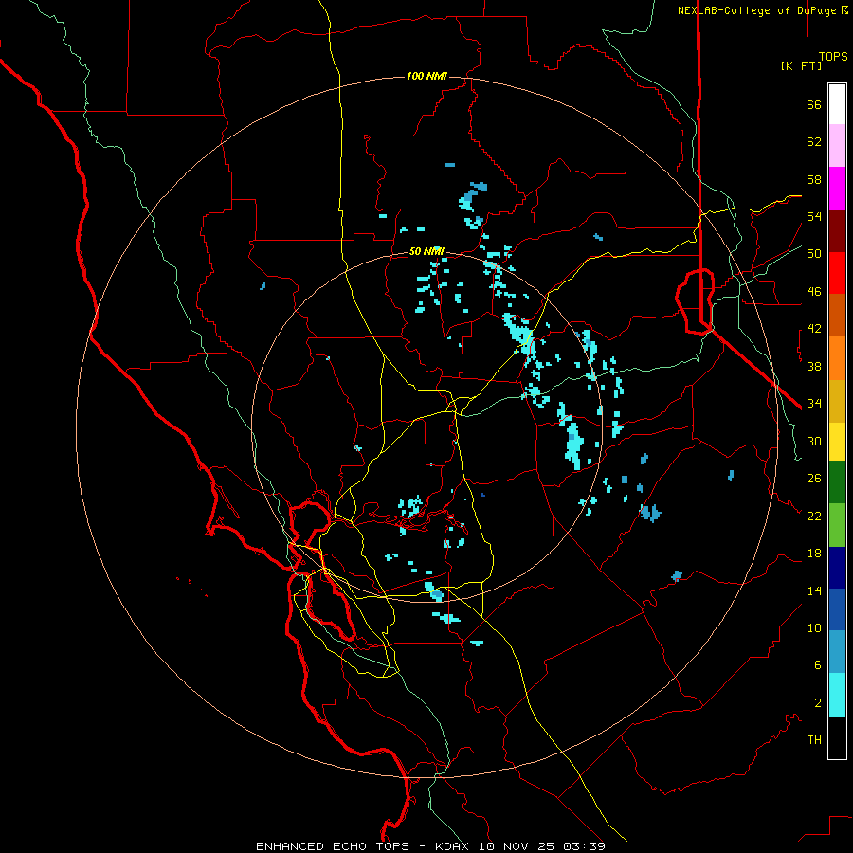Screen dimensions: 853x853
Task: Click the [K FT] units label
Action: click(801, 65)
